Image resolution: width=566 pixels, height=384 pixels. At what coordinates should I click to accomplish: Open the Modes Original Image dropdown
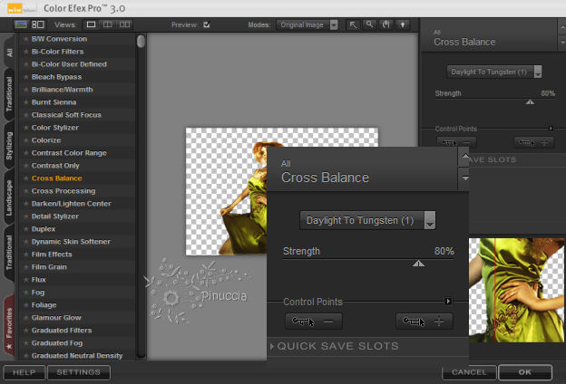click(307, 24)
